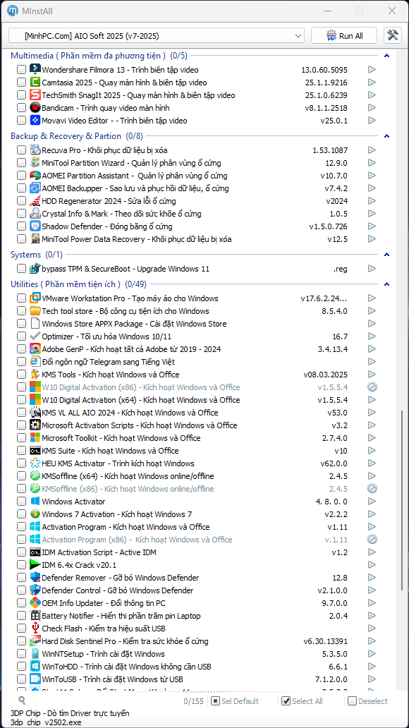Select Microsoft Toolkit row text
Image resolution: width=409 pixels, height=728 pixels.
point(121,438)
